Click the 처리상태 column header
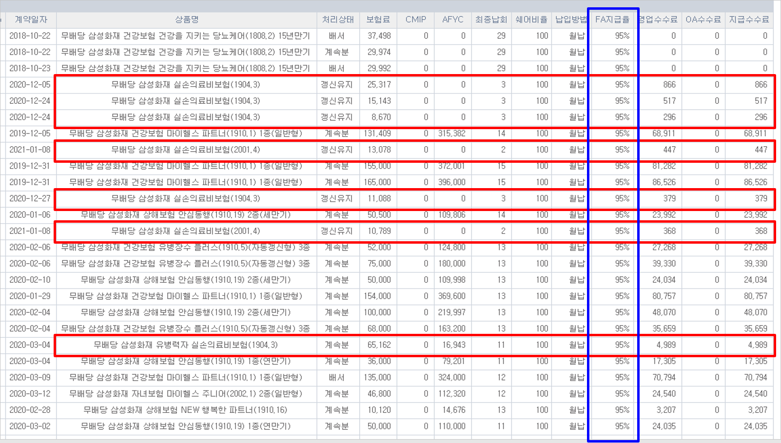This screenshot has height=443, width=781. click(338, 19)
